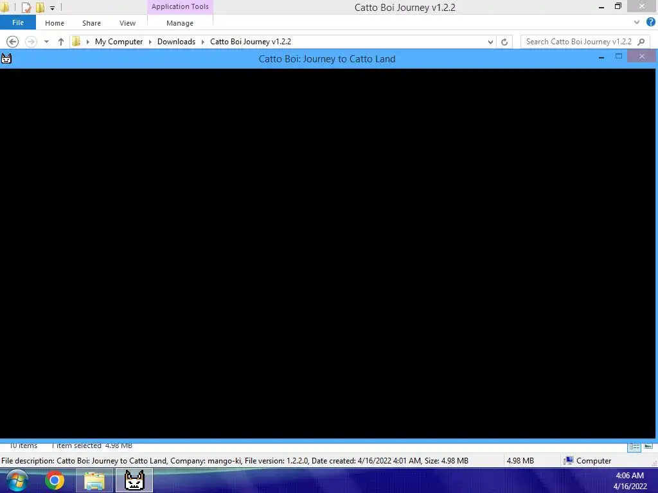Restore down the Explorer window

tap(618, 6)
